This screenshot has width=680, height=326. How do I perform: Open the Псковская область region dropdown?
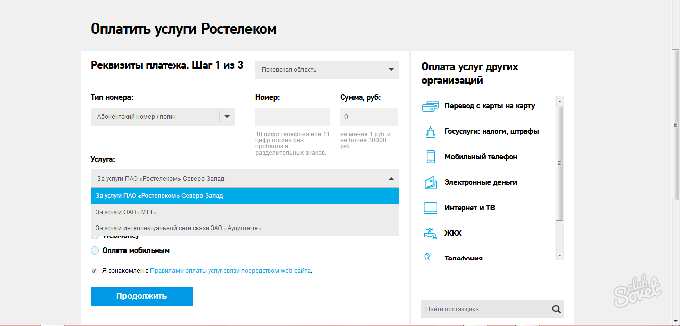click(x=327, y=70)
